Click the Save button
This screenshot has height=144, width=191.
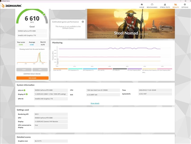pyautogui.click(x=40, y=70)
